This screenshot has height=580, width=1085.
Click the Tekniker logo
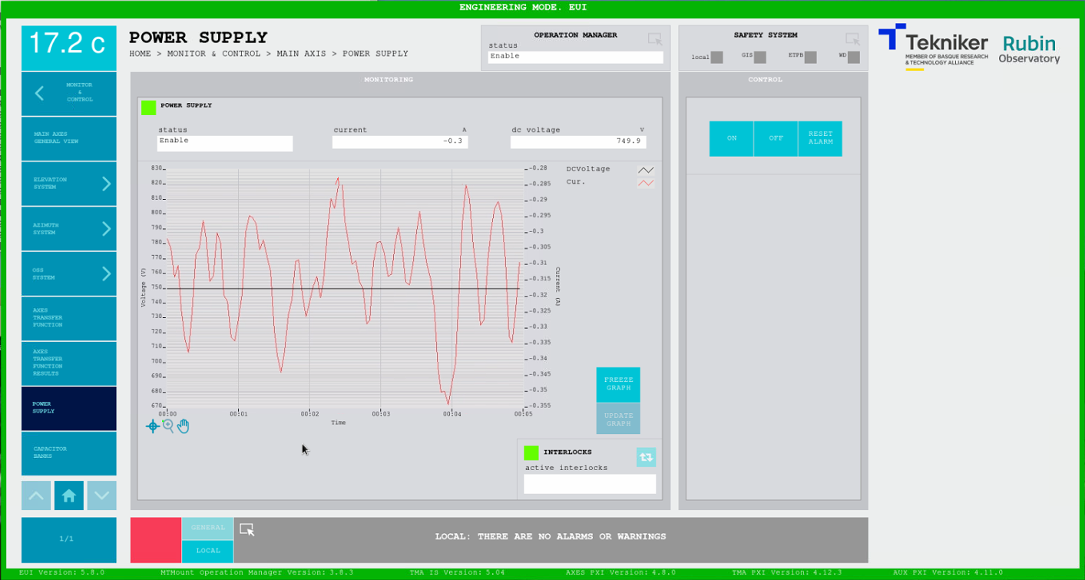tap(933, 47)
